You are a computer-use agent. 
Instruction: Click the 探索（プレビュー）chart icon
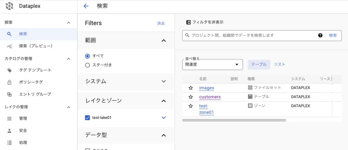pyautogui.click(x=9, y=46)
